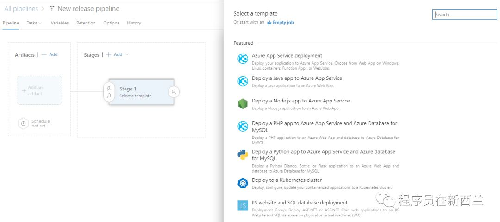Image resolution: width=500 pixels, height=222 pixels.
Task: Click Add link for Artifacts
Action: pos(53,55)
